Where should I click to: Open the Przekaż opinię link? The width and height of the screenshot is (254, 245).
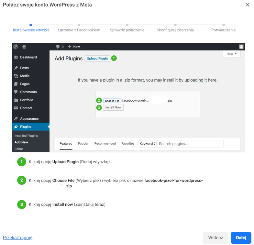[x=18, y=238]
